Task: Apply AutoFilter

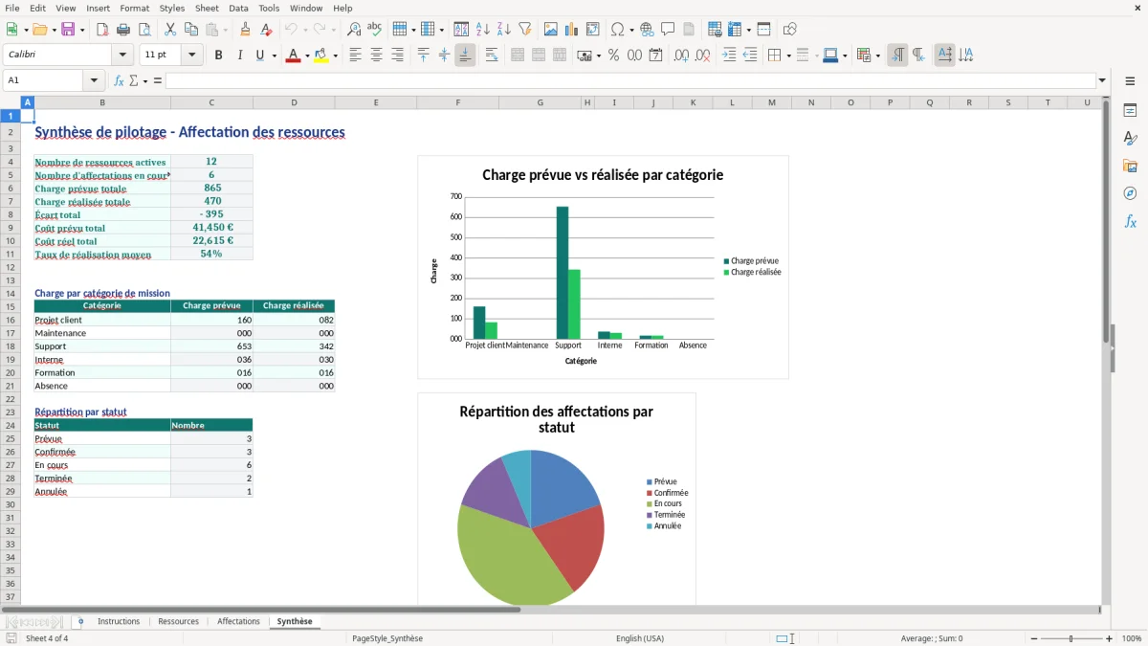Action: [x=524, y=30]
